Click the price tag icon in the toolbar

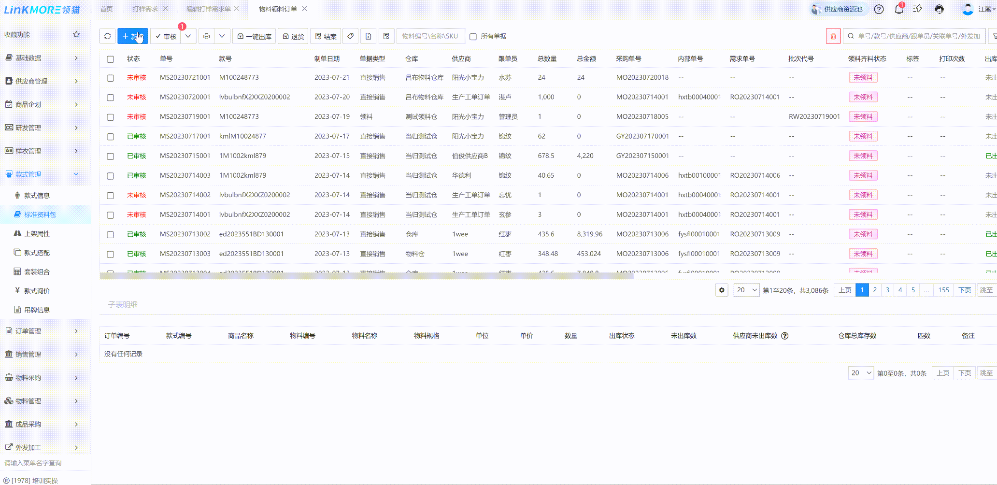point(351,36)
